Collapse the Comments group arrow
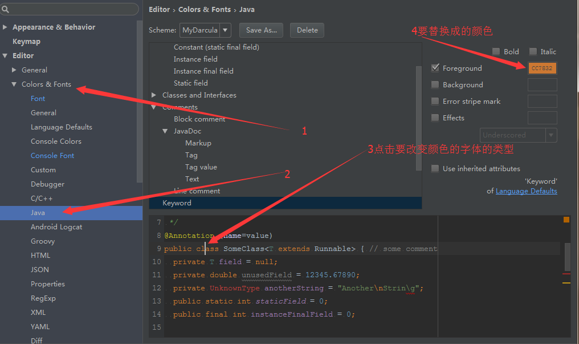The image size is (579, 344). [154, 107]
